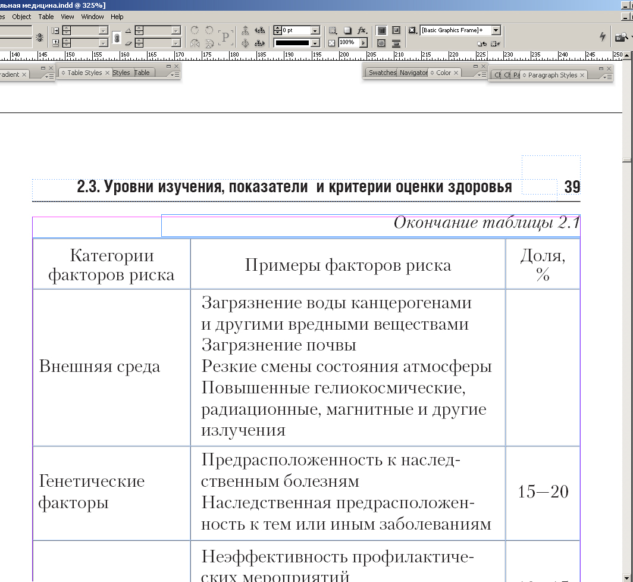Select the no text wrap option
The width and height of the screenshot is (633, 582).
click(381, 30)
